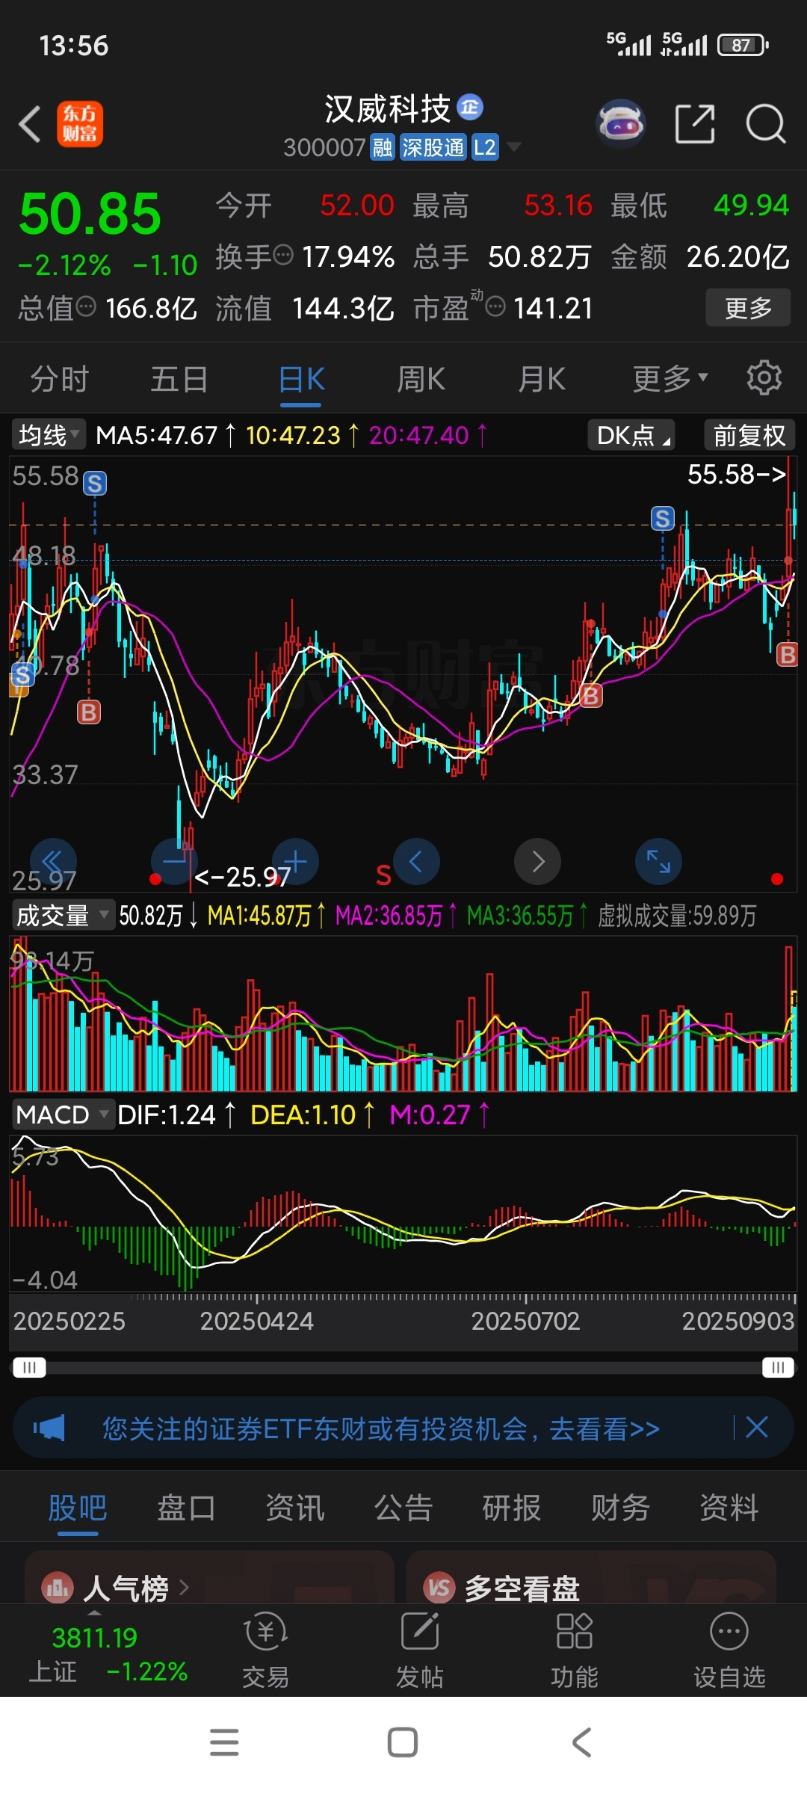Zoom out chart with minus button
807x1794 pixels.
[174, 861]
